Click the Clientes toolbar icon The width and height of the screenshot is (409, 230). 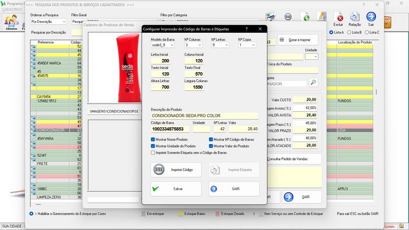11,21
